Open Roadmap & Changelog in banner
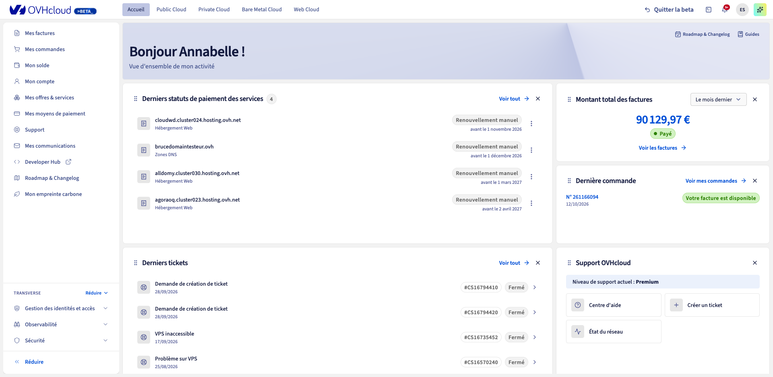The width and height of the screenshot is (773, 377). 703,34
